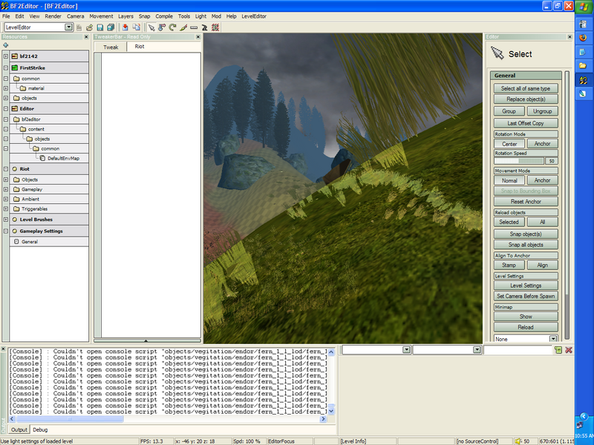Select the arrow Select tool in toolbar
Screen dimensions: 594x445
coord(151,27)
